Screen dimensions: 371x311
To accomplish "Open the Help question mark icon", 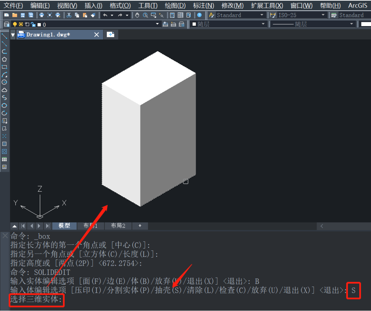I will point(200,15).
